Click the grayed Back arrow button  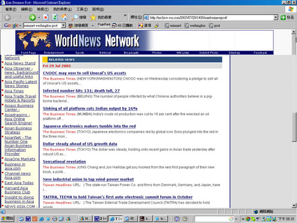point(7,17)
